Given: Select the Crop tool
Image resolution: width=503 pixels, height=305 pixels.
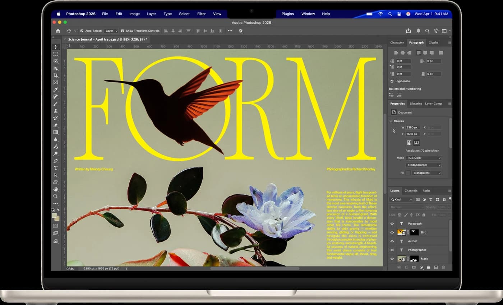Looking at the screenshot, I should coord(55,75).
